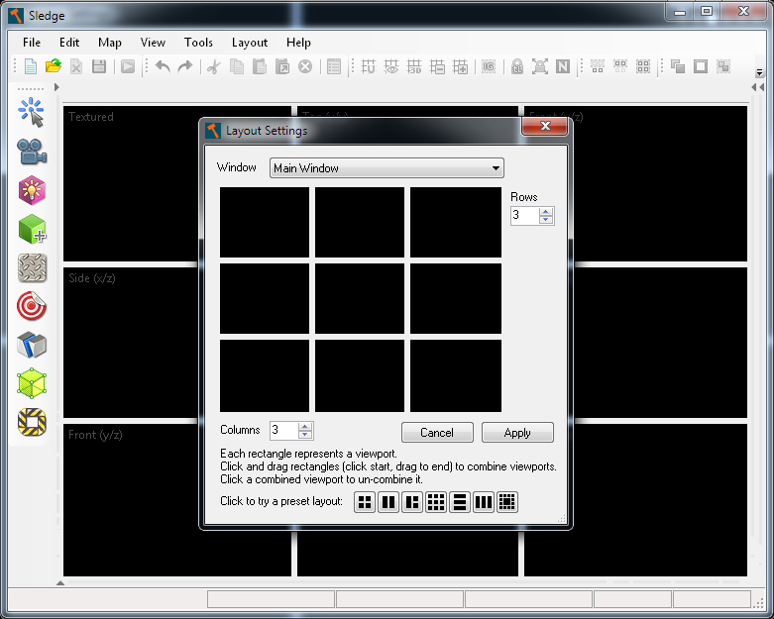
Task: Click the Run map play icon
Action: coord(128,66)
